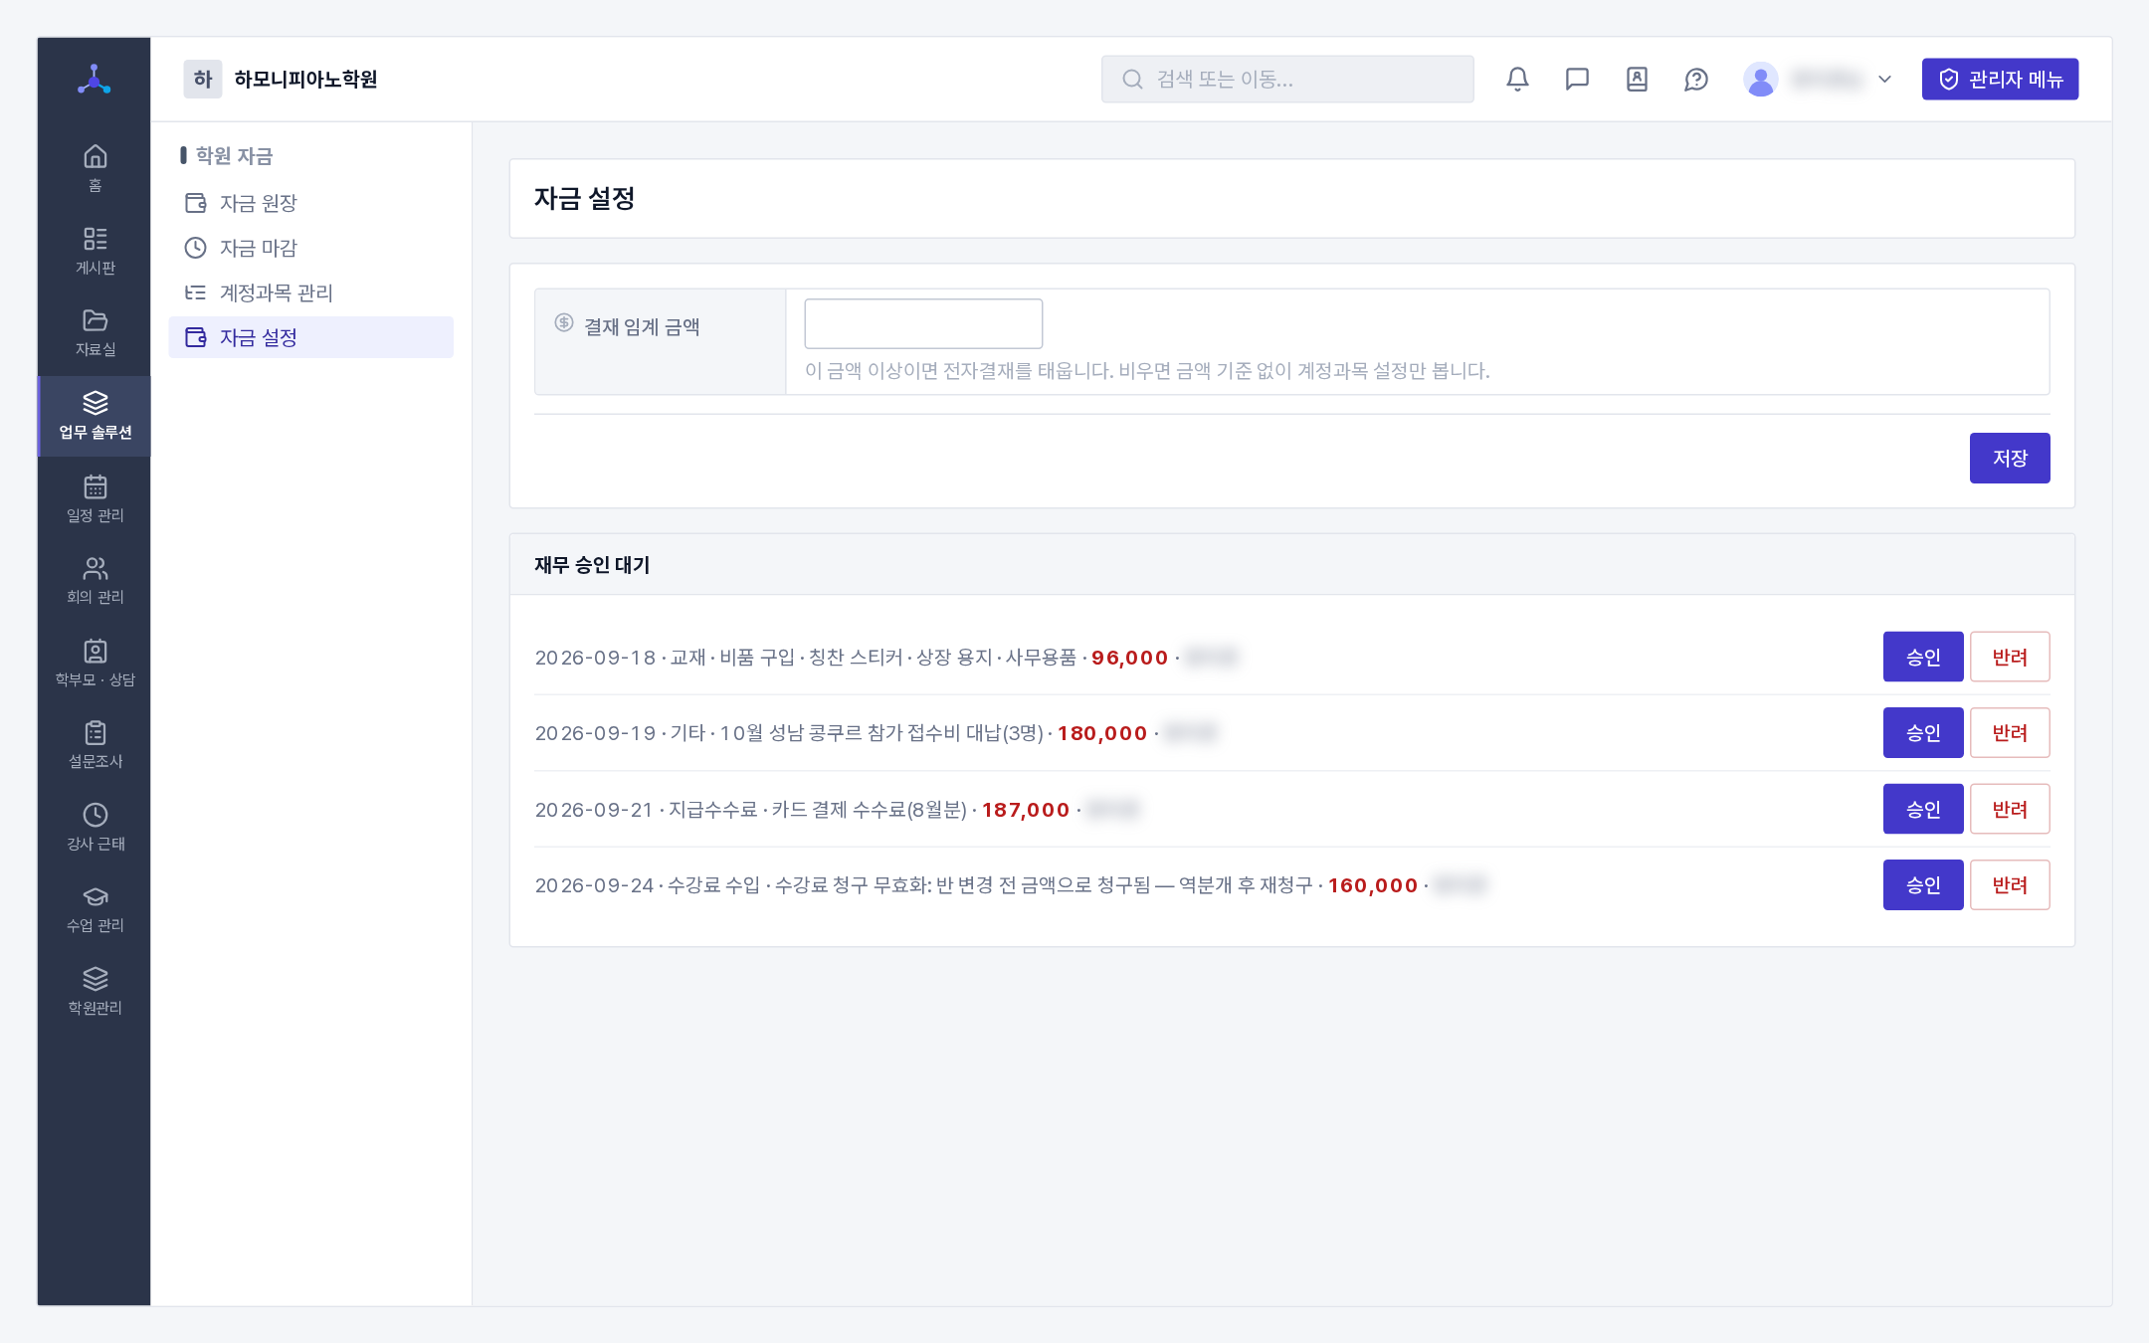The height and width of the screenshot is (1343, 2149).
Task: Open 수업 관리 section
Action: (x=95, y=908)
